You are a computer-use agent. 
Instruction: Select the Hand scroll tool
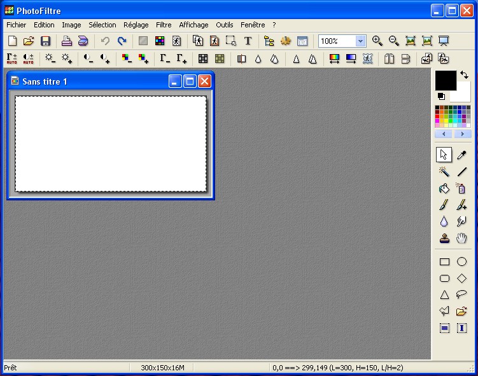(461, 239)
